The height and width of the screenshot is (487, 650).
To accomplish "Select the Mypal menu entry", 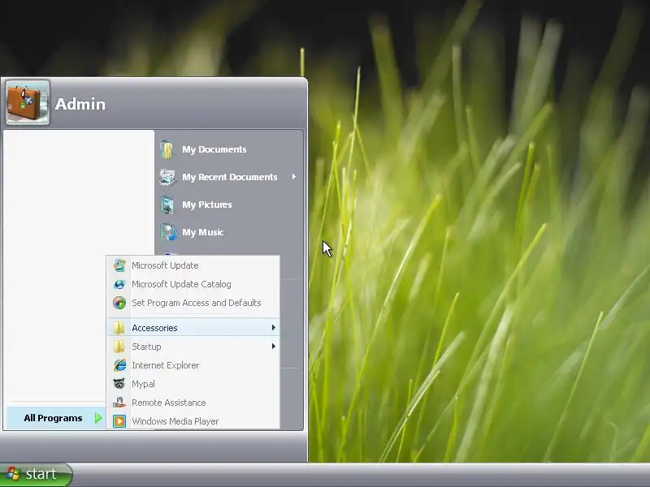I will tap(193, 384).
